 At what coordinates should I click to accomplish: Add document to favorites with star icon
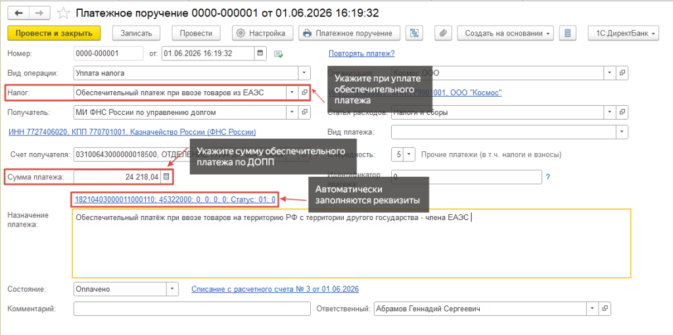tap(64, 13)
